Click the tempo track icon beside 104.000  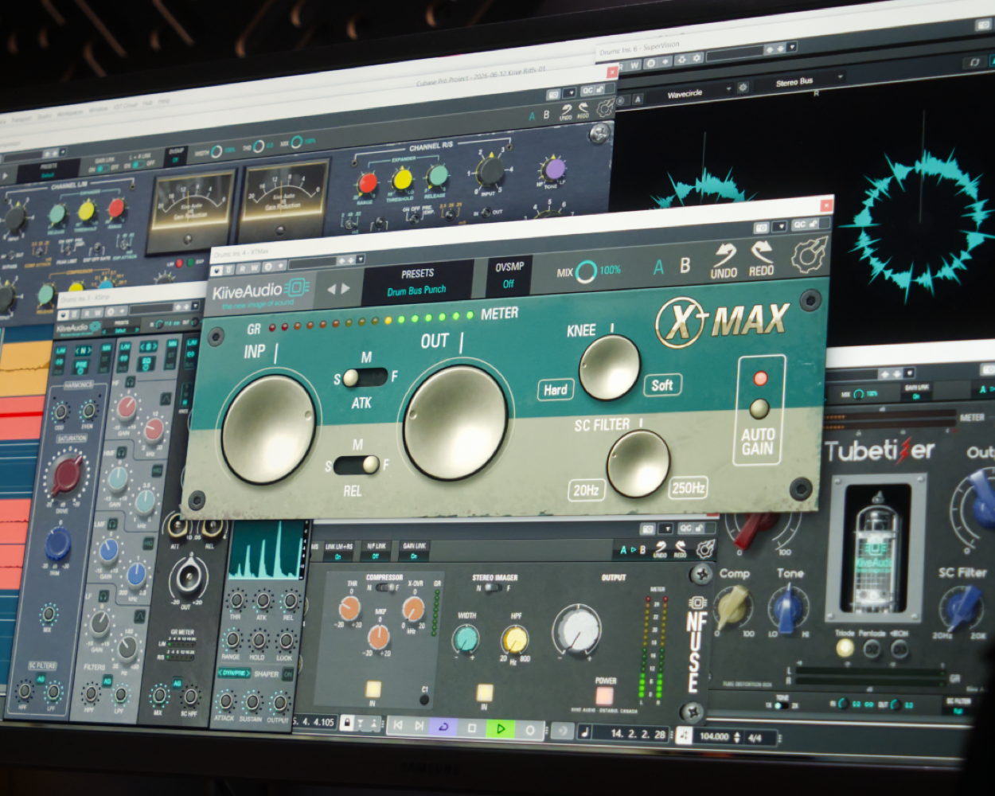pos(684,736)
